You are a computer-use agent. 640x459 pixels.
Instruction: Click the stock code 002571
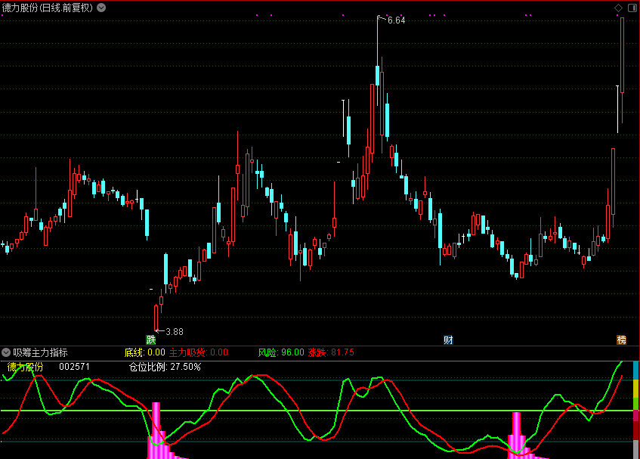(74, 366)
